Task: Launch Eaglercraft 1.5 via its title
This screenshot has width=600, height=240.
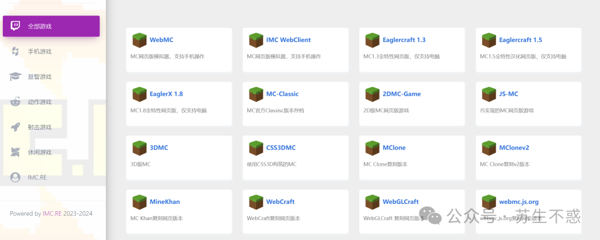Action: coord(521,40)
